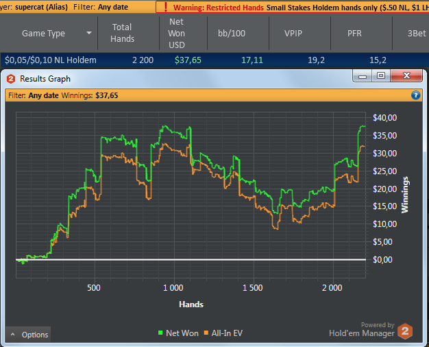Click the Hands x-axis title
The width and height of the screenshot is (429, 347).
point(191,304)
